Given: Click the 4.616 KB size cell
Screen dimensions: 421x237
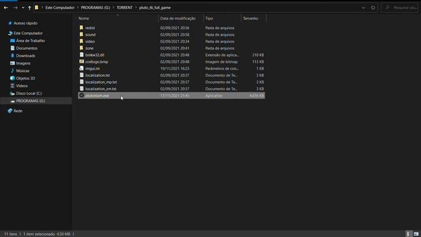Looking at the screenshot, I should pos(257,95).
